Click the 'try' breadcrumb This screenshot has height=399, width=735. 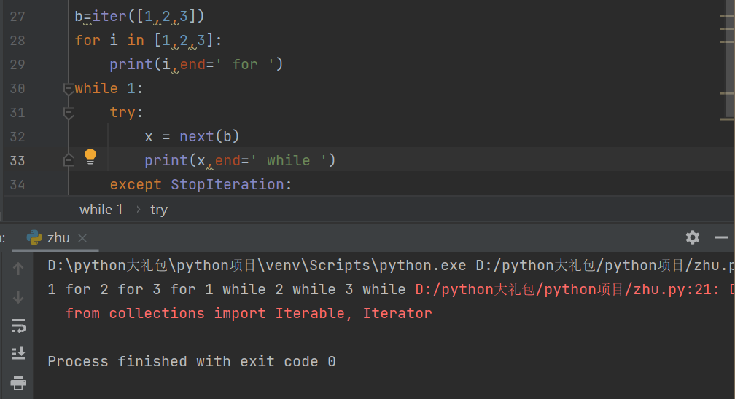click(x=158, y=210)
